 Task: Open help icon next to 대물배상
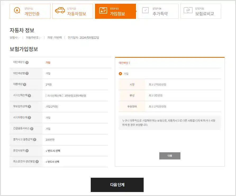click(25, 84)
